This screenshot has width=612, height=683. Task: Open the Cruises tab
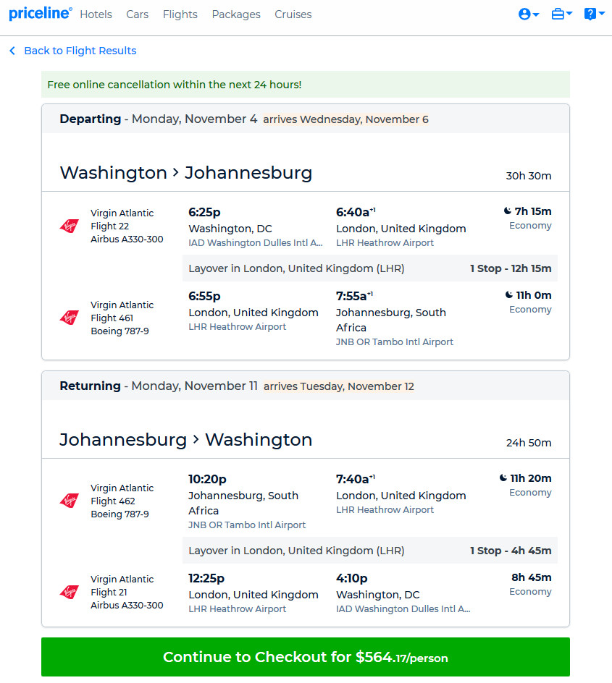[x=293, y=14]
